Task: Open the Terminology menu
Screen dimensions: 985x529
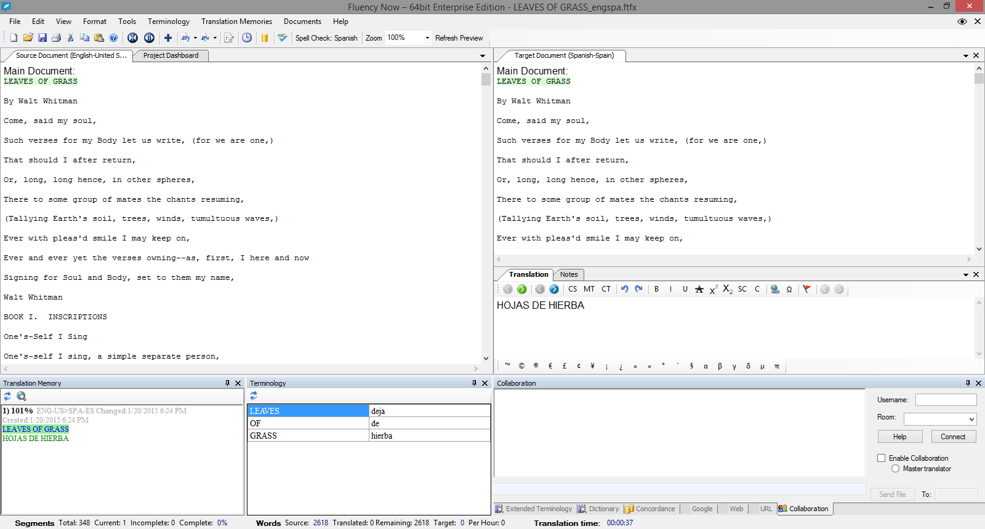Action: click(x=169, y=22)
